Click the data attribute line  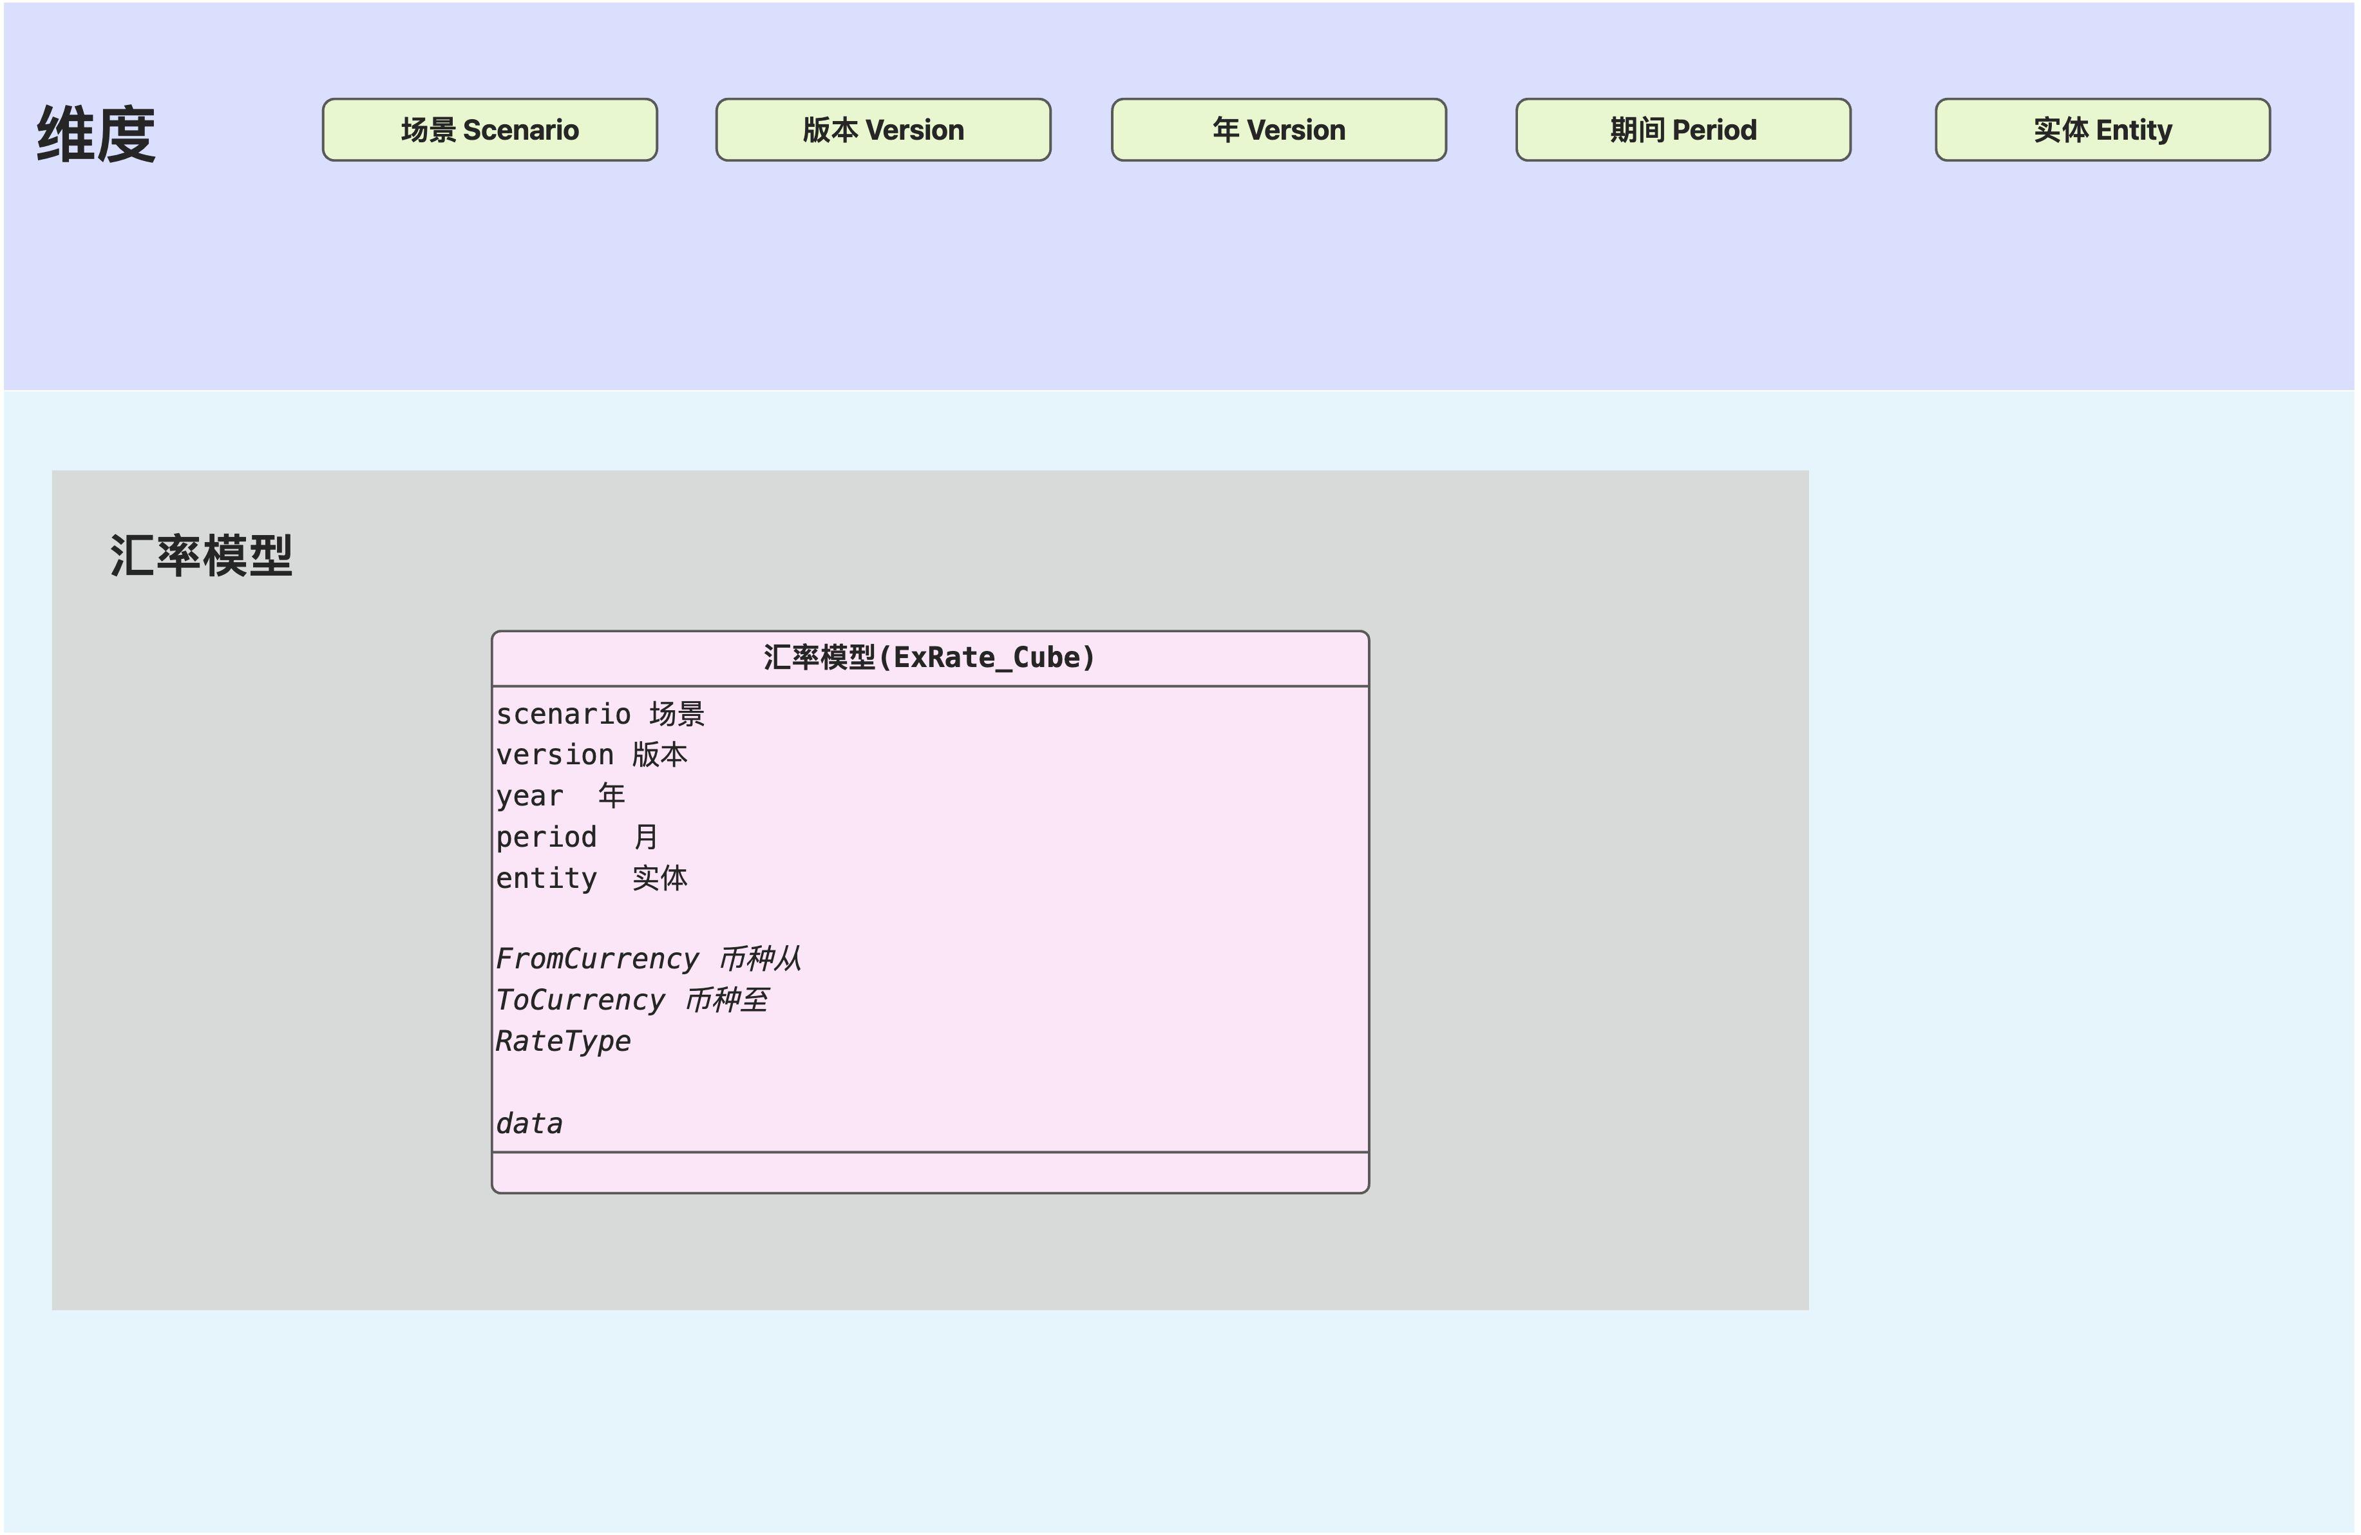530,1124
